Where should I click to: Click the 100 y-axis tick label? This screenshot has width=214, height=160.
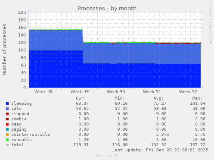pos(22,50)
